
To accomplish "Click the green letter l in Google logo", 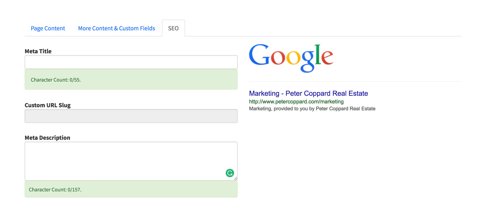I will click(318, 54).
